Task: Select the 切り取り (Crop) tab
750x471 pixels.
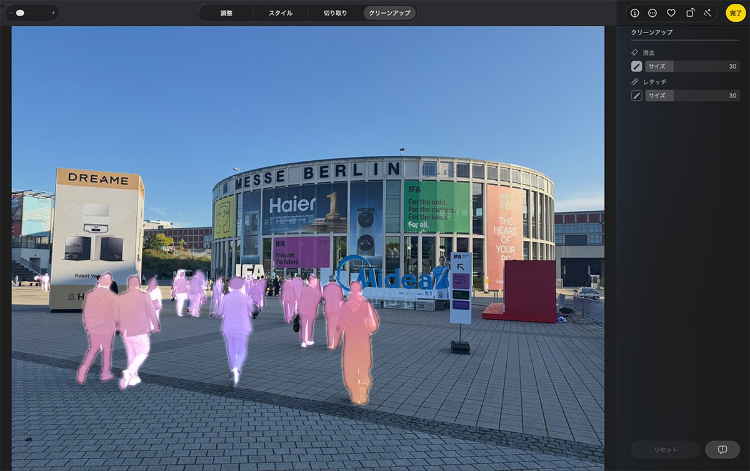Action: [x=335, y=13]
